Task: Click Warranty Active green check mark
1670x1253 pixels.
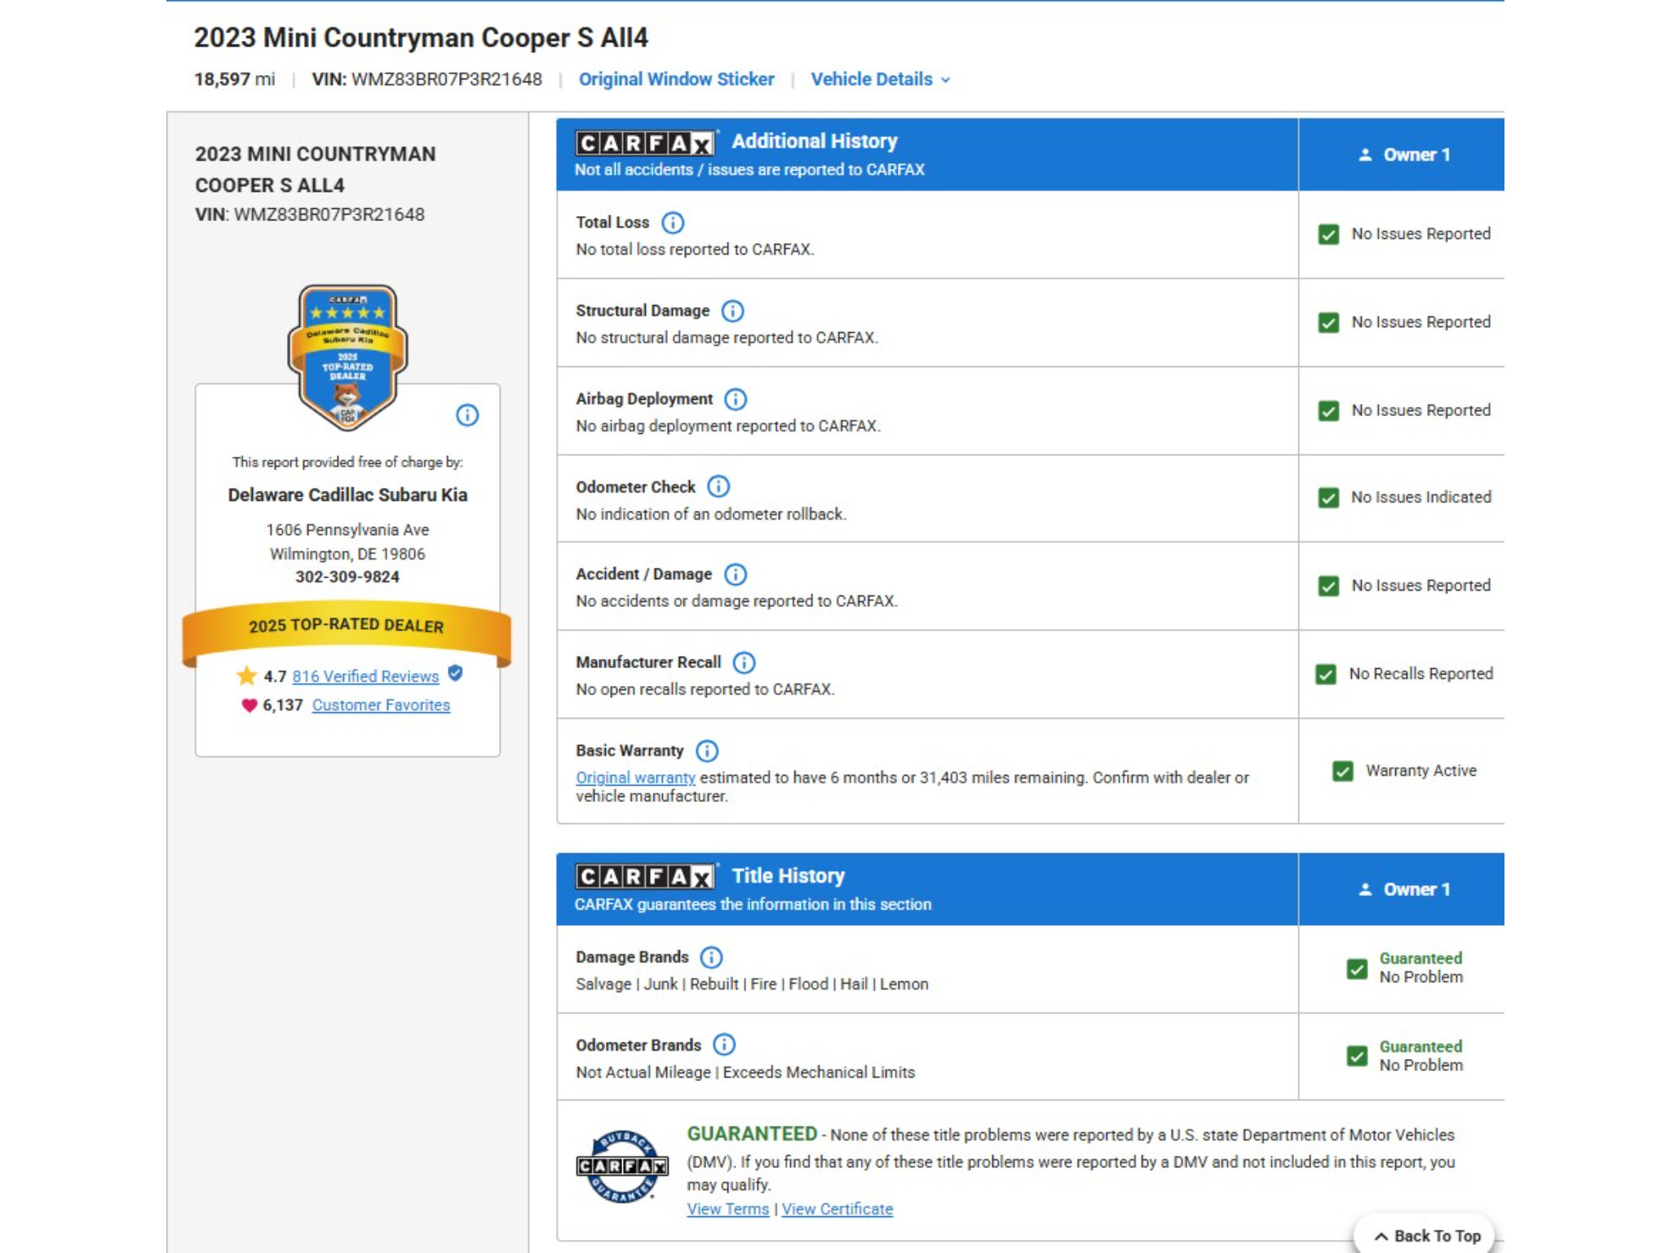Action: coord(1343,772)
